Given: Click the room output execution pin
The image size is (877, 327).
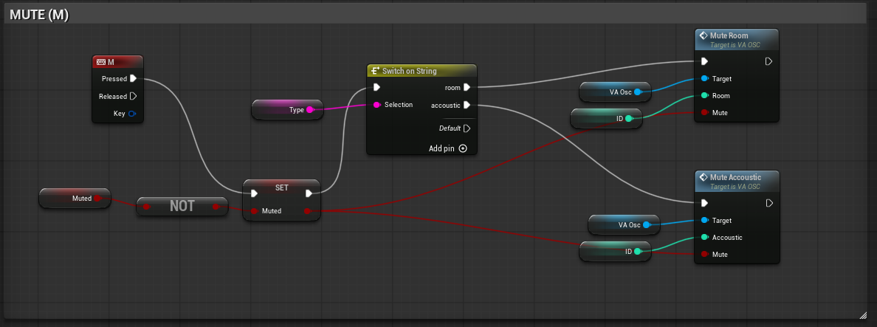Looking at the screenshot, I should click(x=467, y=87).
